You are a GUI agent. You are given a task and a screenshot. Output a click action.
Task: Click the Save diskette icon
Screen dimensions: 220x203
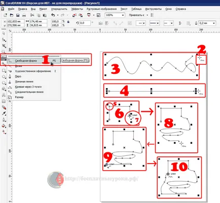click(x=18, y=15)
